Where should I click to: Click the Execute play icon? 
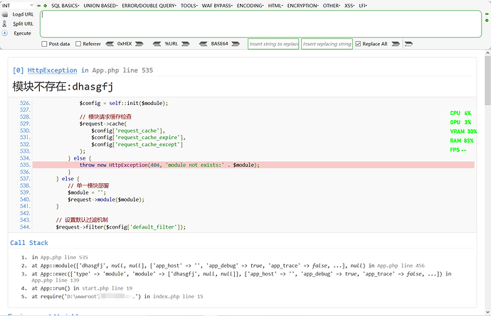[x=4, y=33]
